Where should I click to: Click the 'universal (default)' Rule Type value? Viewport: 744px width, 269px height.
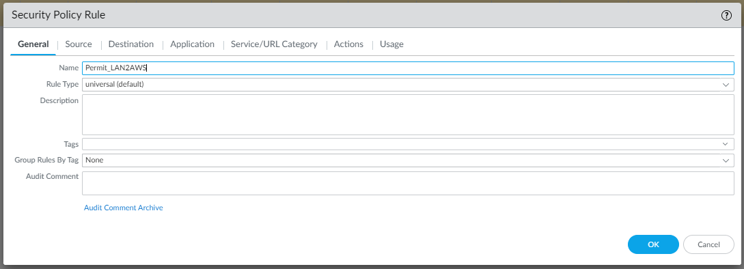pos(115,85)
